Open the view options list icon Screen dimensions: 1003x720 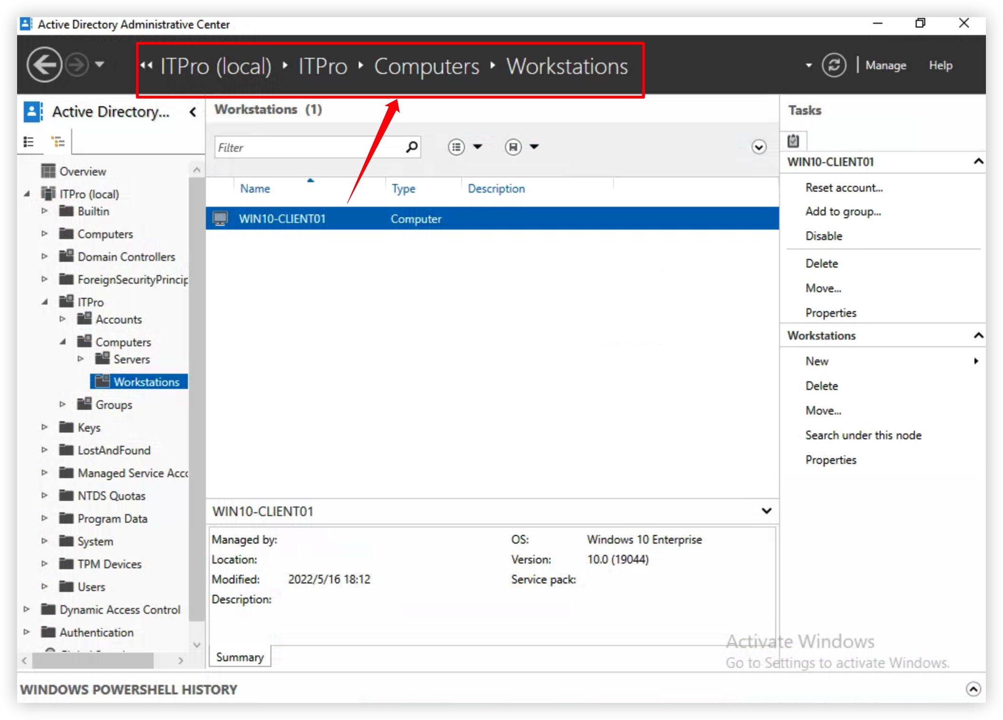click(456, 147)
